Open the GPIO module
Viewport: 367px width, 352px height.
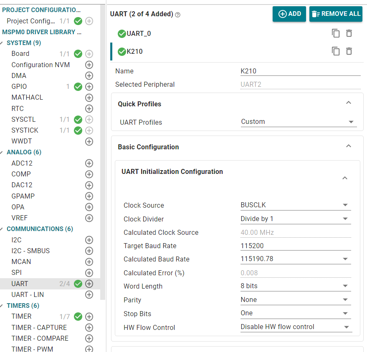19,87
